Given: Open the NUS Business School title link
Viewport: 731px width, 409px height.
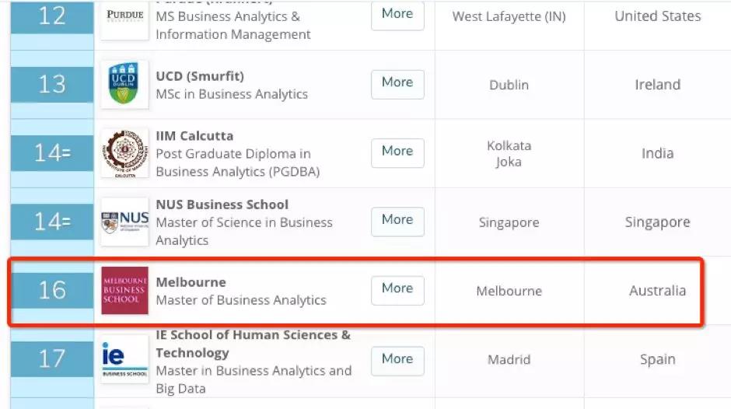Looking at the screenshot, I should (222, 204).
